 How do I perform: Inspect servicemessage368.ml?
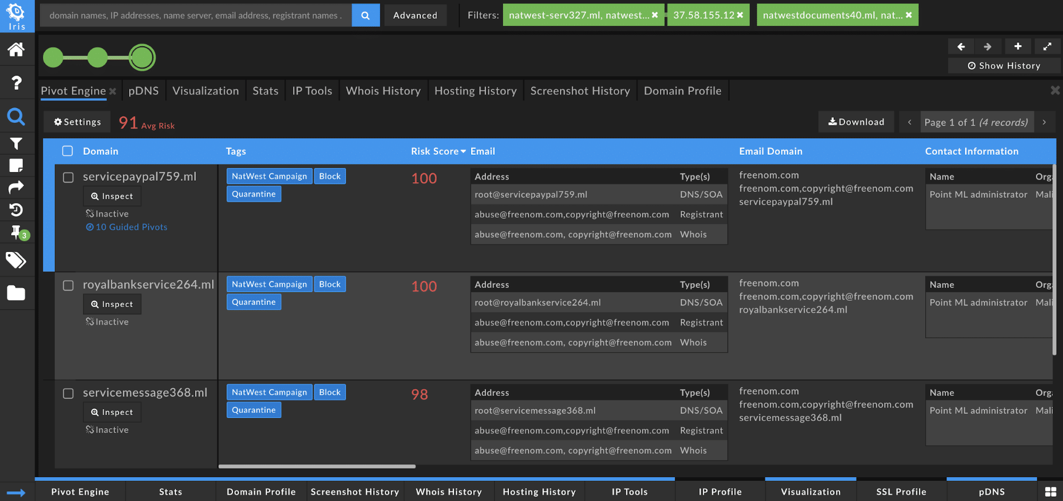click(x=112, y=412)
